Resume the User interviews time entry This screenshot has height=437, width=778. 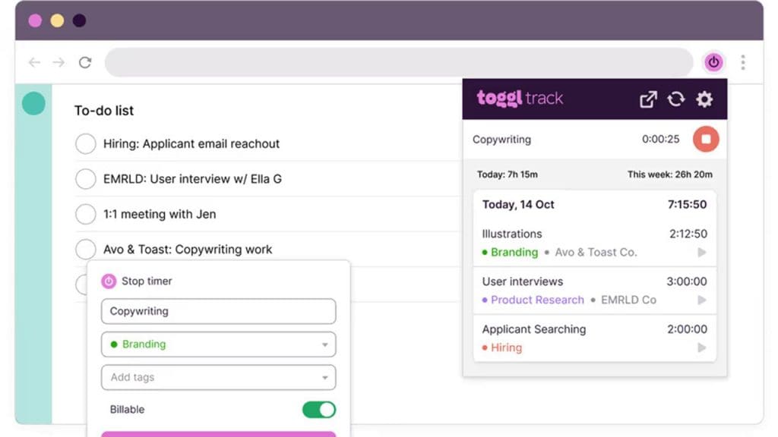pyautogui.click(x=701, y=300)
